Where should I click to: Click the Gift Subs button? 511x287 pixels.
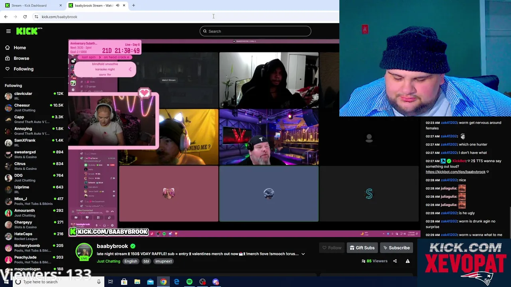pyautogui.click(x=362, y=248)
